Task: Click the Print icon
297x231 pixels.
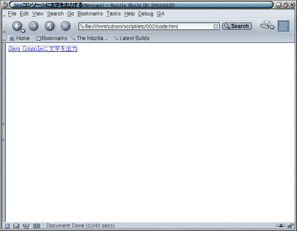Action: [264, 25]
